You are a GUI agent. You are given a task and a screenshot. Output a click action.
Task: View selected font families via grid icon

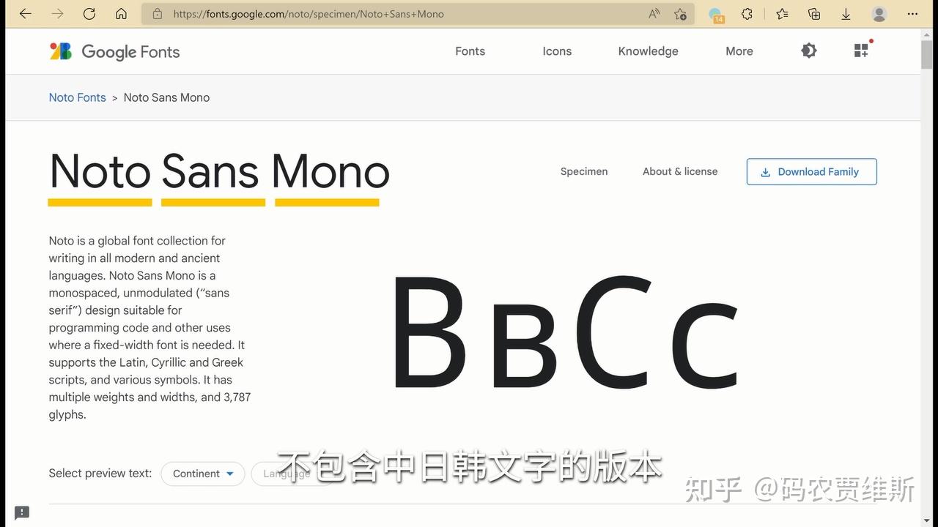860,51
